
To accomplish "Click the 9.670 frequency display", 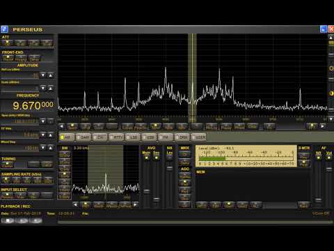I will pos(33,106).
